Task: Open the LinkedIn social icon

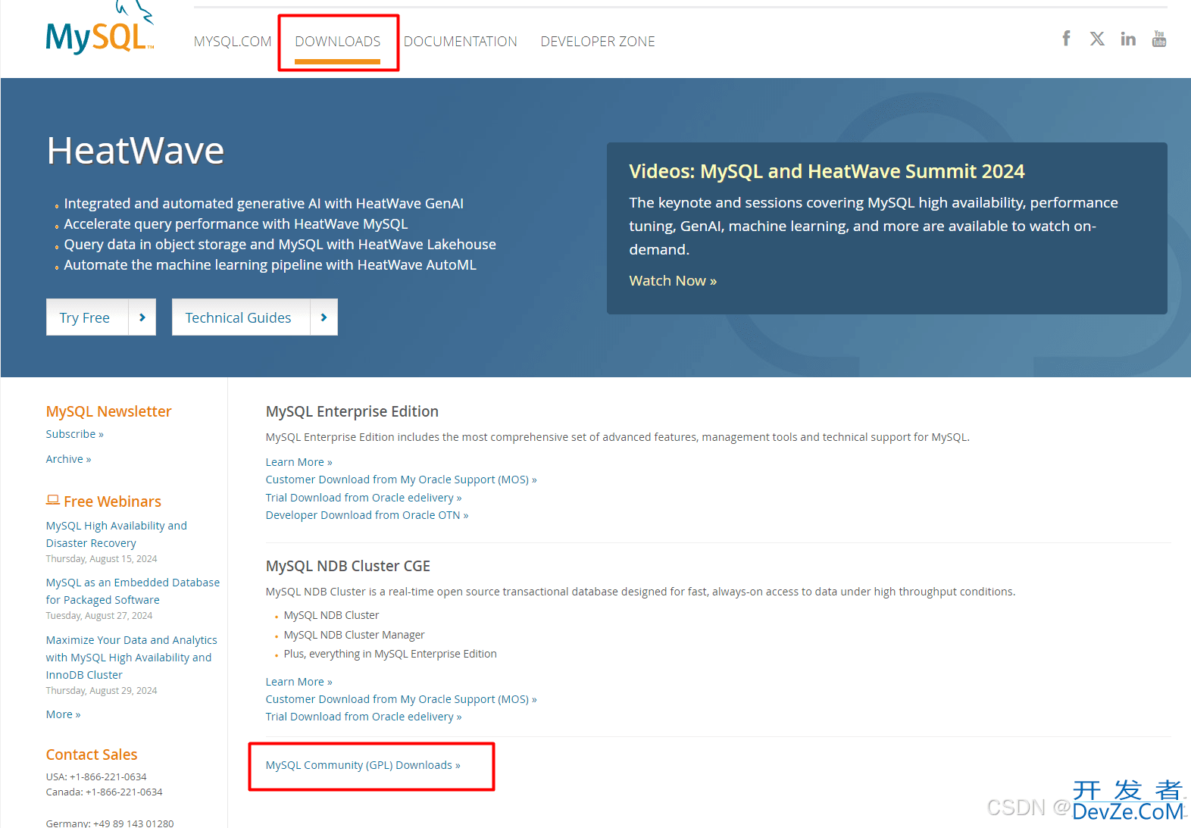Action: coord(1128,39)
